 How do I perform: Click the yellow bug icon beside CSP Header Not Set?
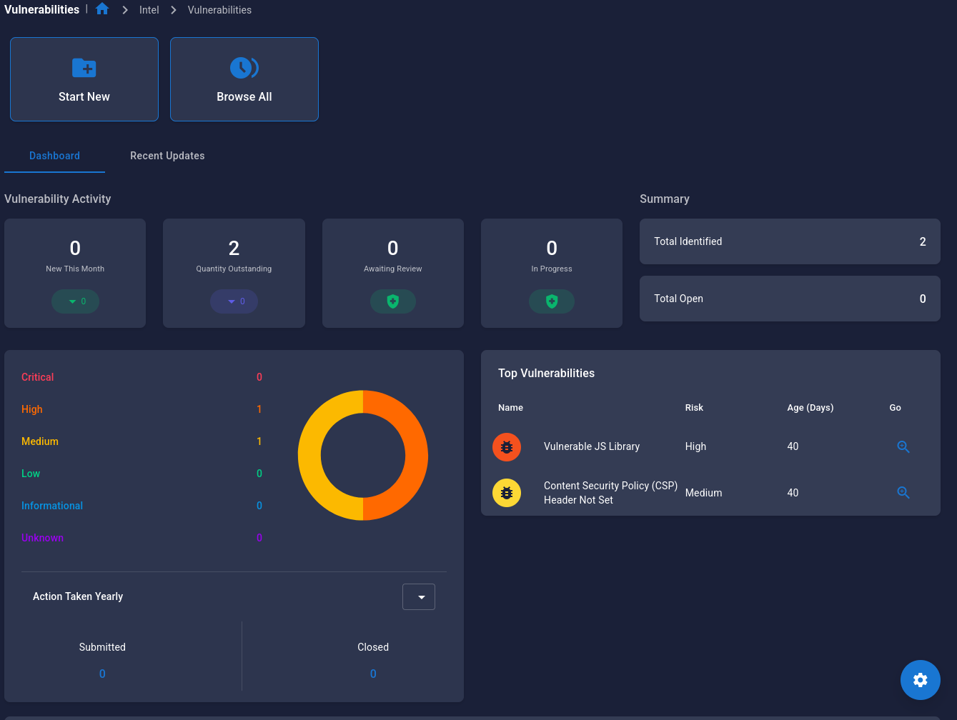[x=507, y=492]
